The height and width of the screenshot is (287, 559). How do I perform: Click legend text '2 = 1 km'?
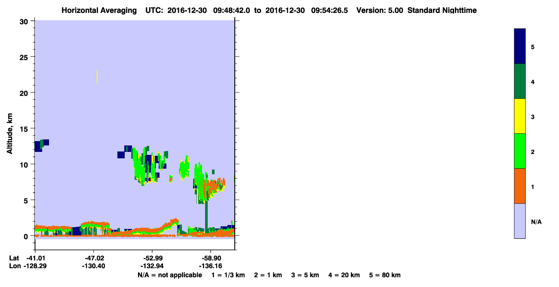pyautogui.click(x=268, y=275)
